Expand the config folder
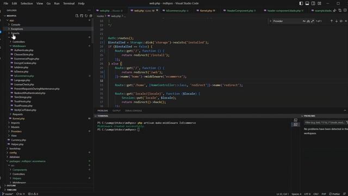Image resolution: width=348 pixels, height=196 pixels. 13,152
